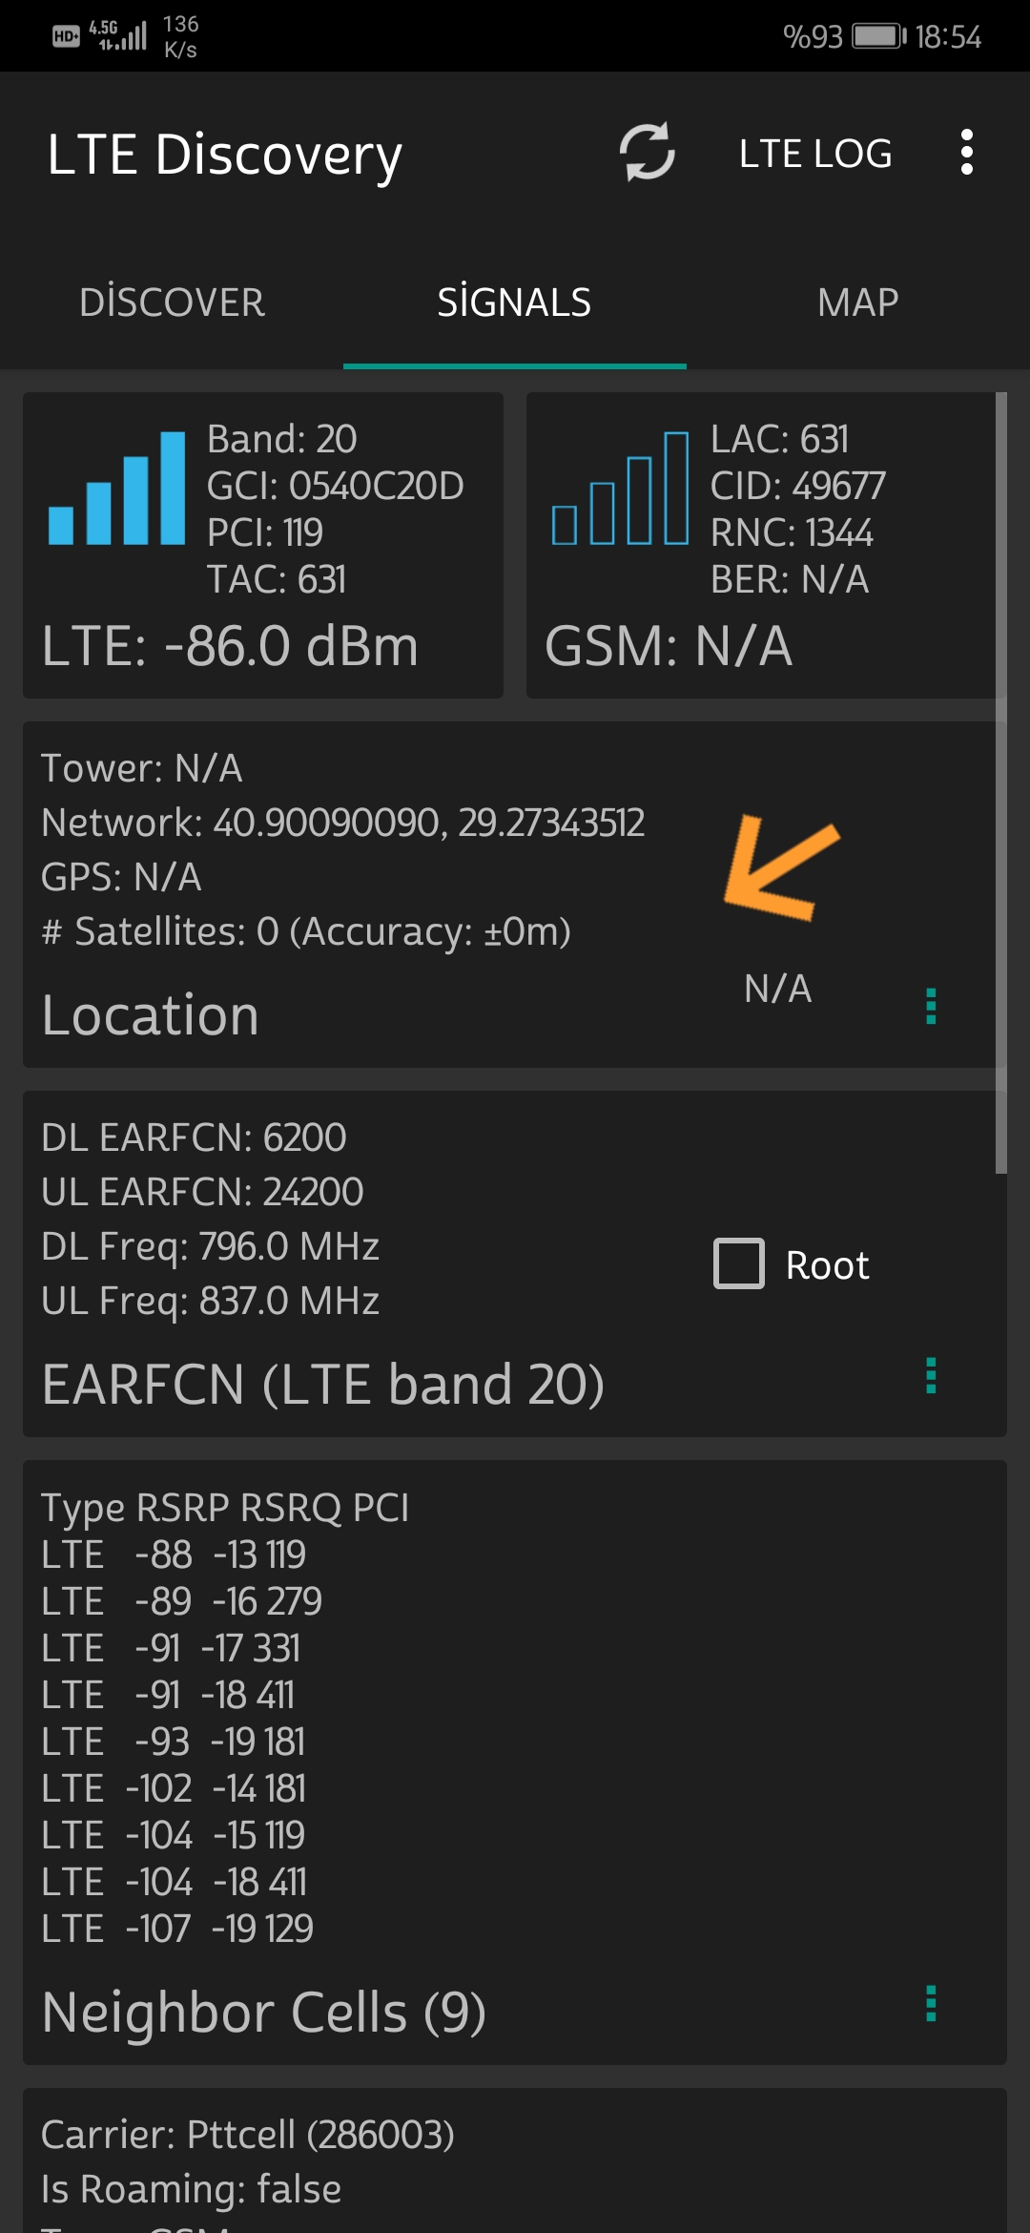Image resolution: width=1030 pixels, height=2233 pixels.
Task: Open the LTE LOG button
Action: pos(815,154)
